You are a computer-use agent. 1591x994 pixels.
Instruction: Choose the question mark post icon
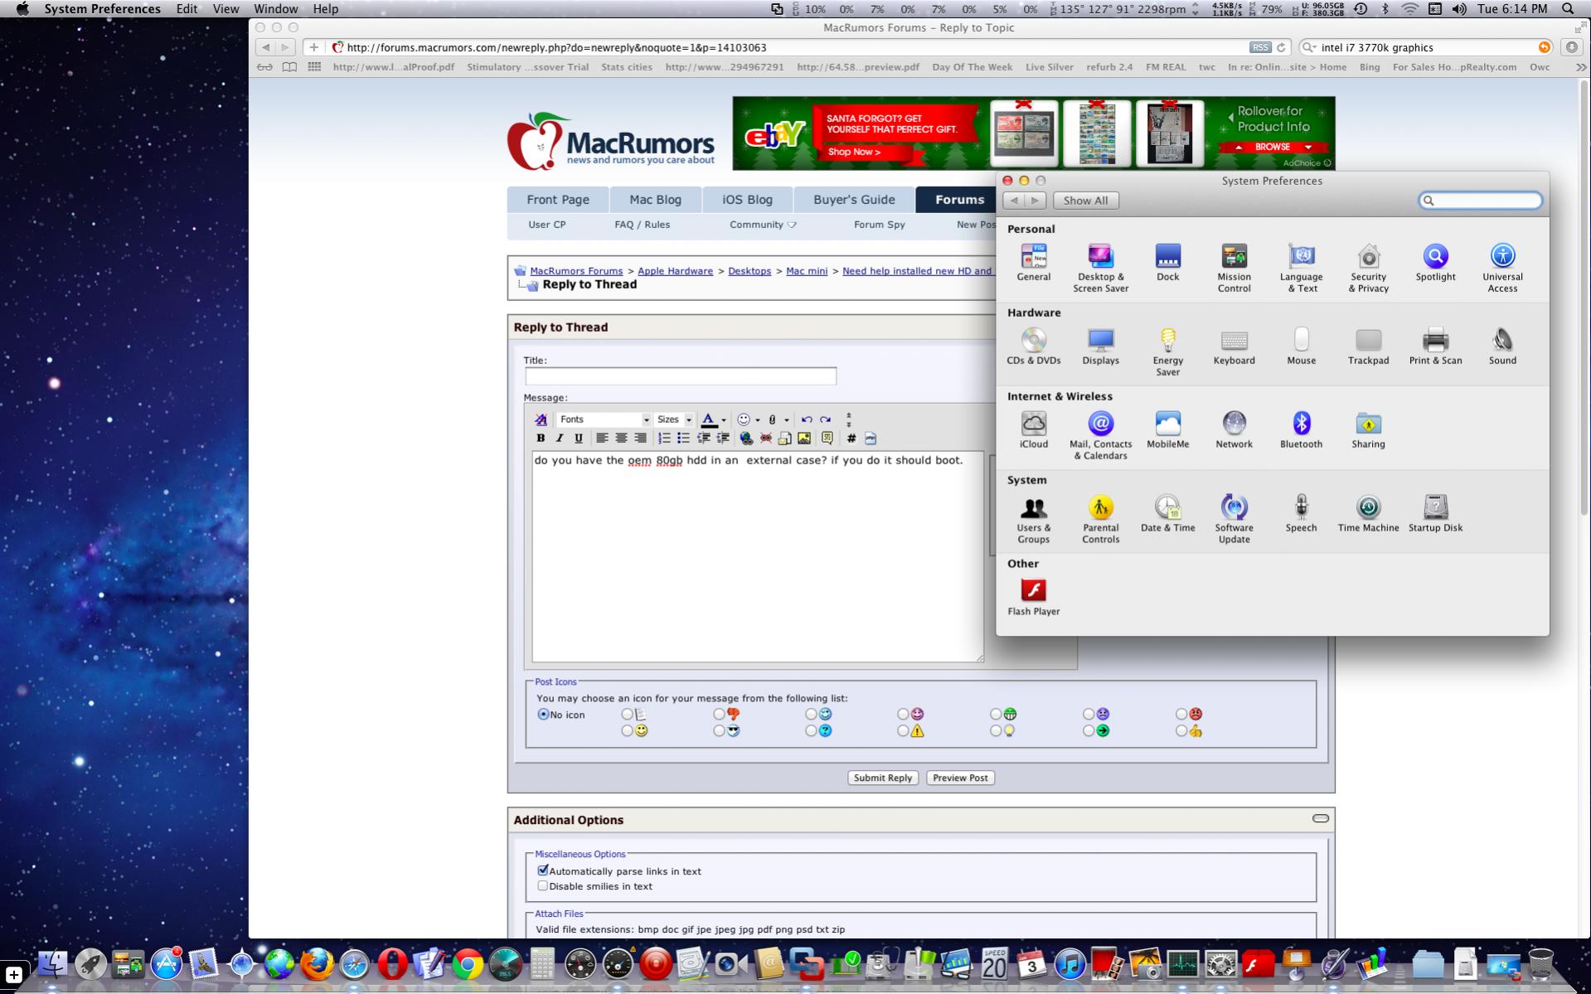[811, 730]
